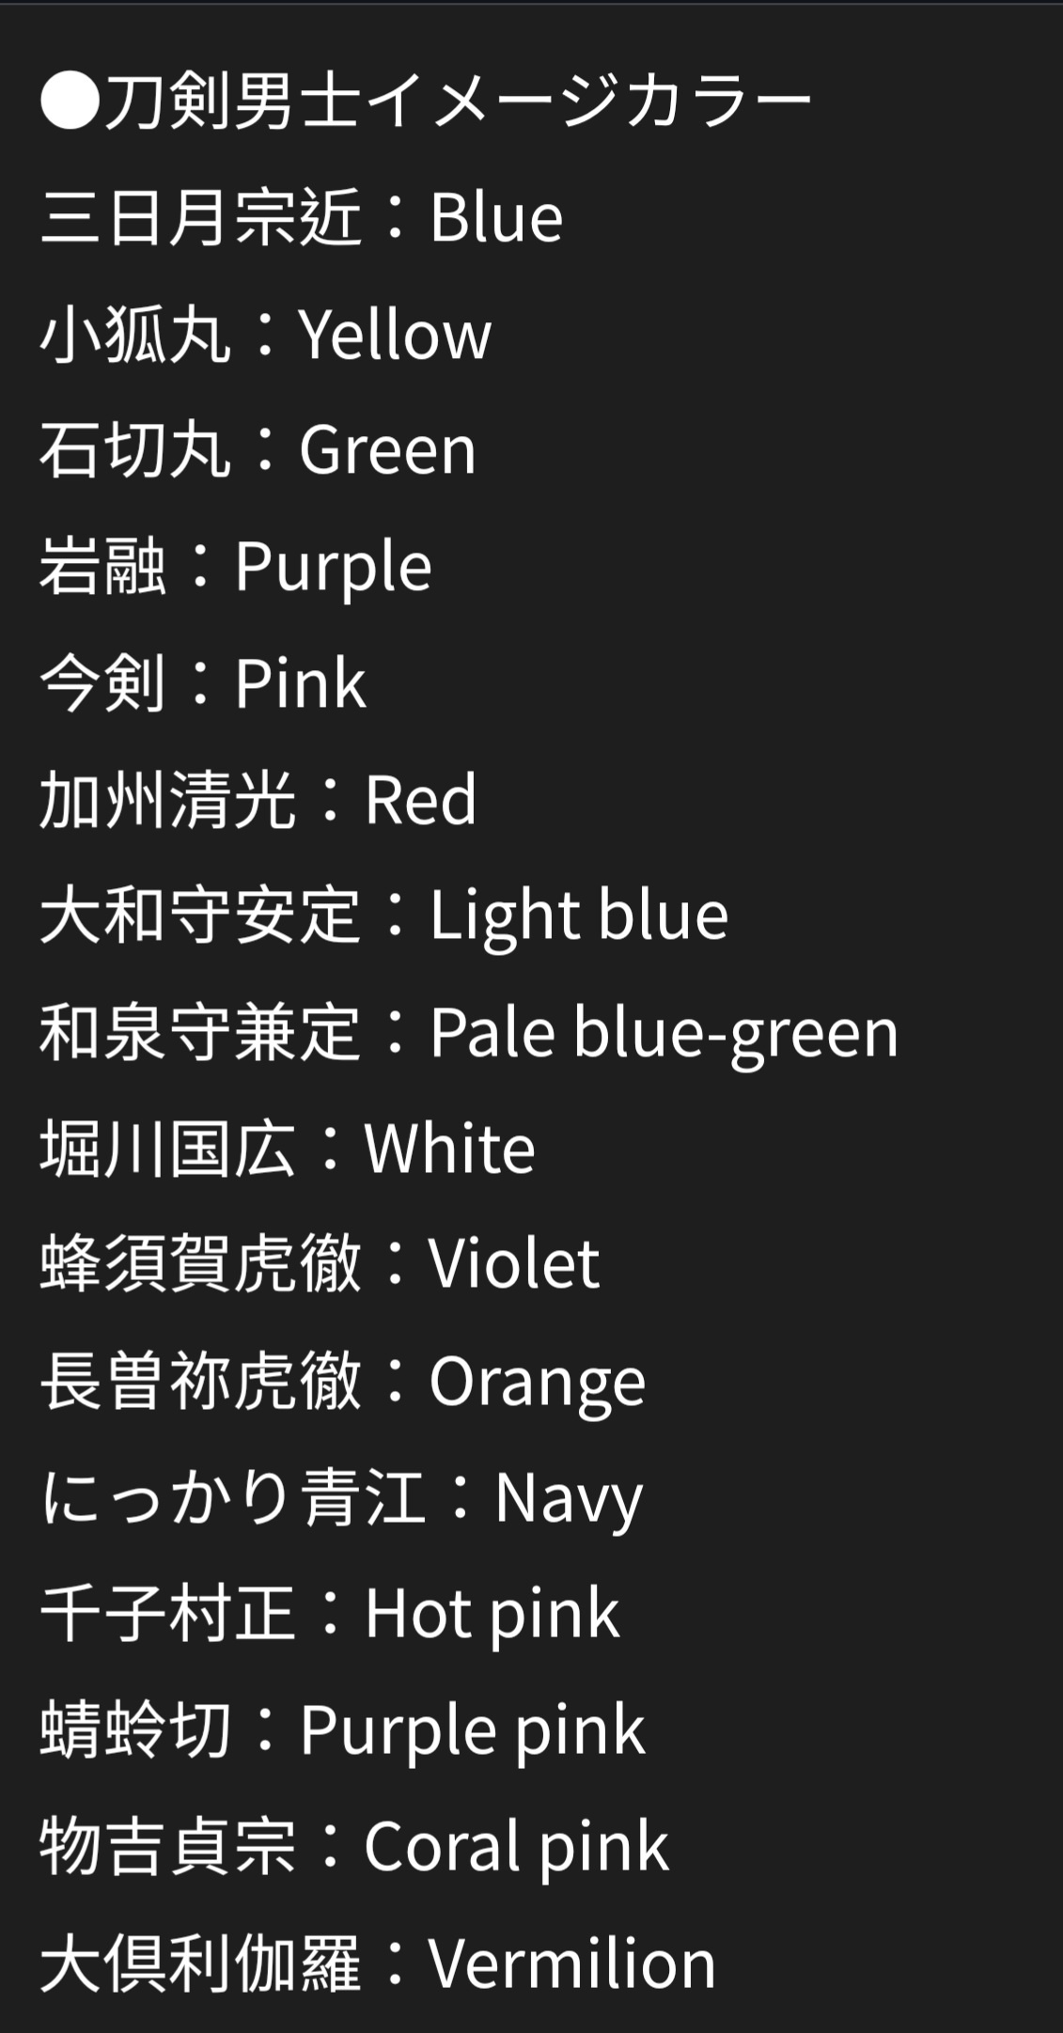
Task: Select the にっかり青江：Navy entry
Action: click(342, 1497)
